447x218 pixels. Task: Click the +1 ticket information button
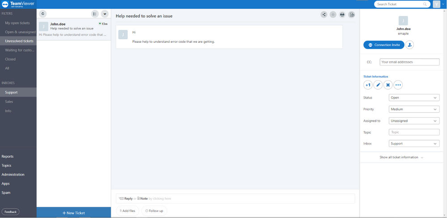[368, 85]
